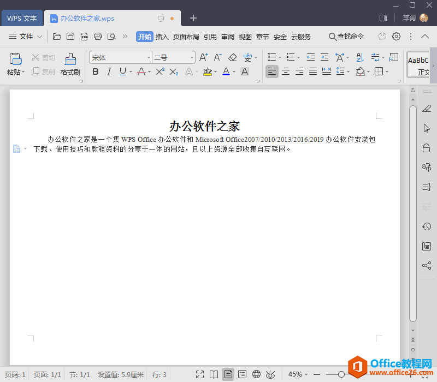Open the 文件 menu
The height and width of the screenshot is (382, 437).
[x=25, y=37]
